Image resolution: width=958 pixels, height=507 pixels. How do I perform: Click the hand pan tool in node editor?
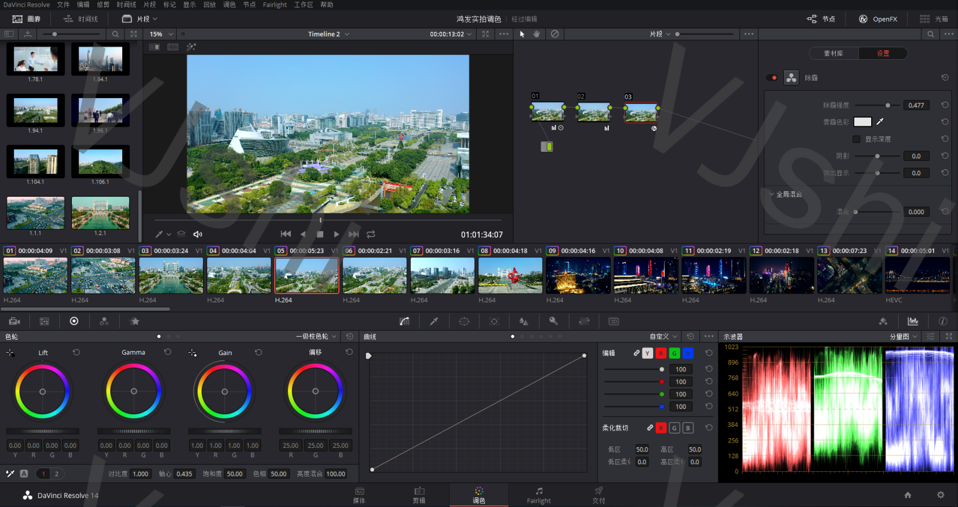[536, 34]
